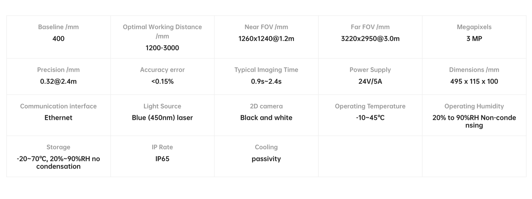The width and height of the screenshot is (532, 199).
Task: Click the Operating Humidity label
Action: click(x=474, y=106)
